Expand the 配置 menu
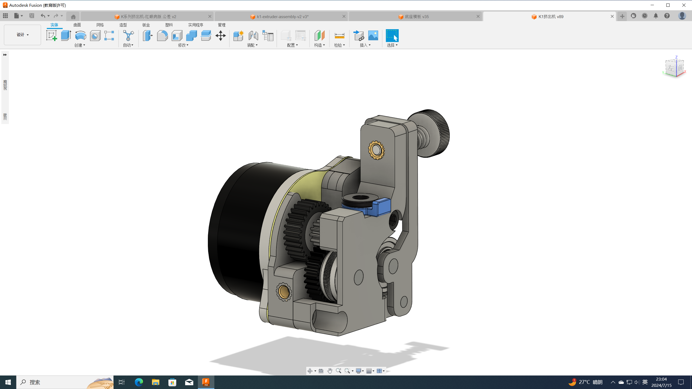Screen dimensions: 692x389 tap(292, 45)
